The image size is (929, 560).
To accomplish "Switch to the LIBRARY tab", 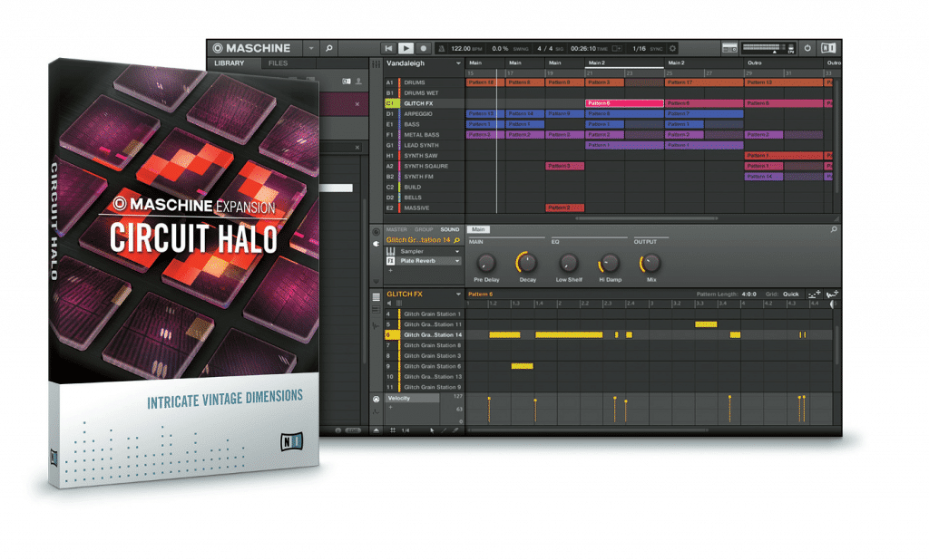I will click(230, 63).
